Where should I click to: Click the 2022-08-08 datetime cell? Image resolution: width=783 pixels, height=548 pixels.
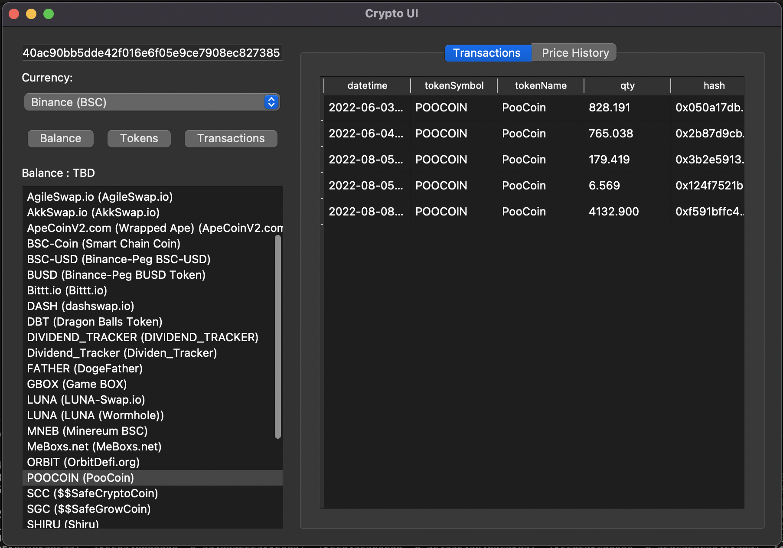pyautogui.click(x=367, y=212)
